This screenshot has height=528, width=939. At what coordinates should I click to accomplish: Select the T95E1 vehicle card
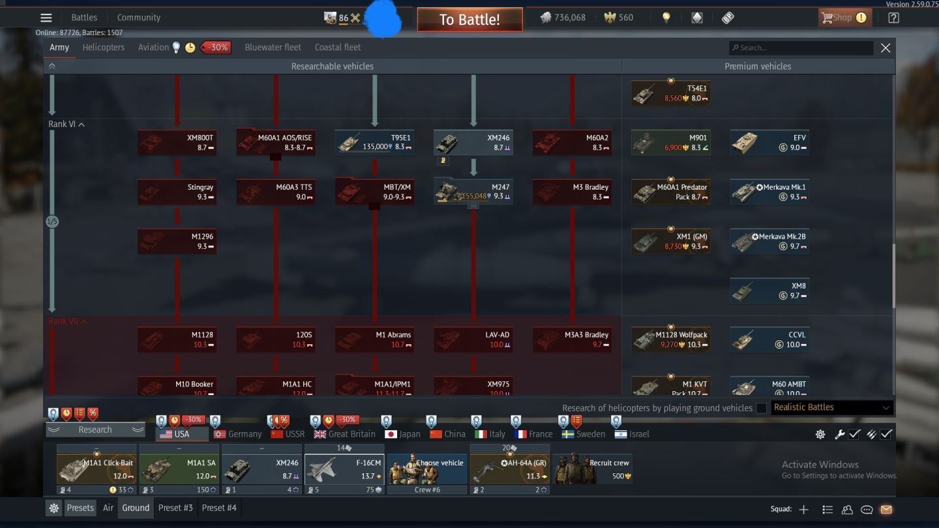[374, 142]
